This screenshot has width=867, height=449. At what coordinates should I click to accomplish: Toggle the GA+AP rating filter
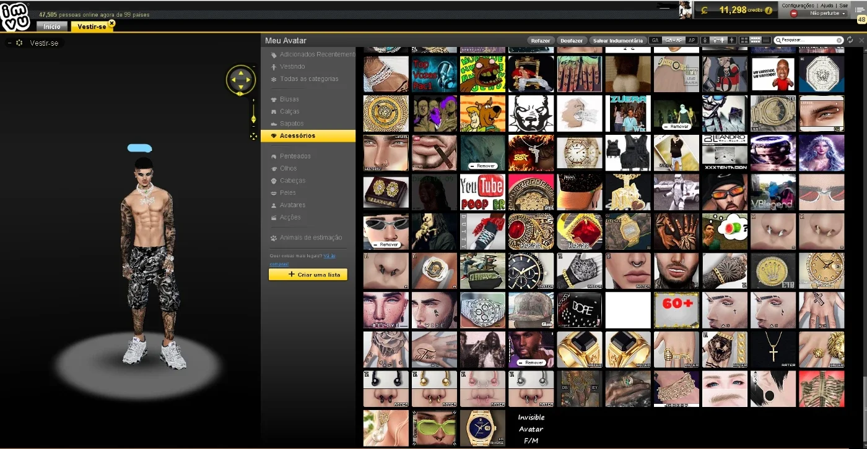[673, 40]
